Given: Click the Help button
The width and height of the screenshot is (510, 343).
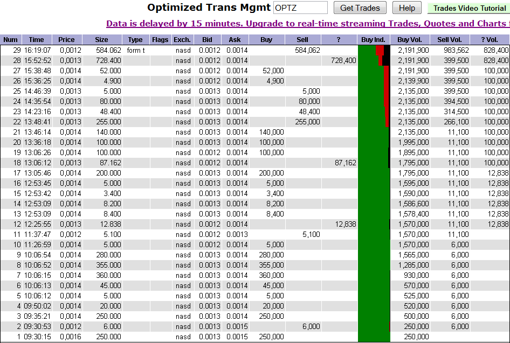Looking at the screenshot, I should point(406,8).
